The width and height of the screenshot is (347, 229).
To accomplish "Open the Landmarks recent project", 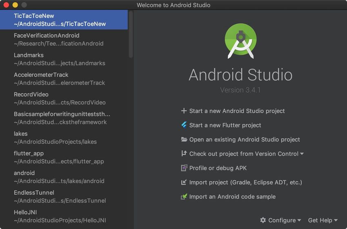I will (x=64, y=59).
